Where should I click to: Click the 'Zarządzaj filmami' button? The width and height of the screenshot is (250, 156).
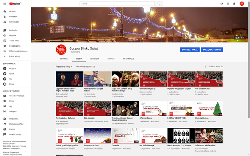coord(212,50)
